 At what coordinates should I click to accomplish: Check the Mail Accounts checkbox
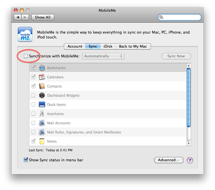[x=33, y=123]
